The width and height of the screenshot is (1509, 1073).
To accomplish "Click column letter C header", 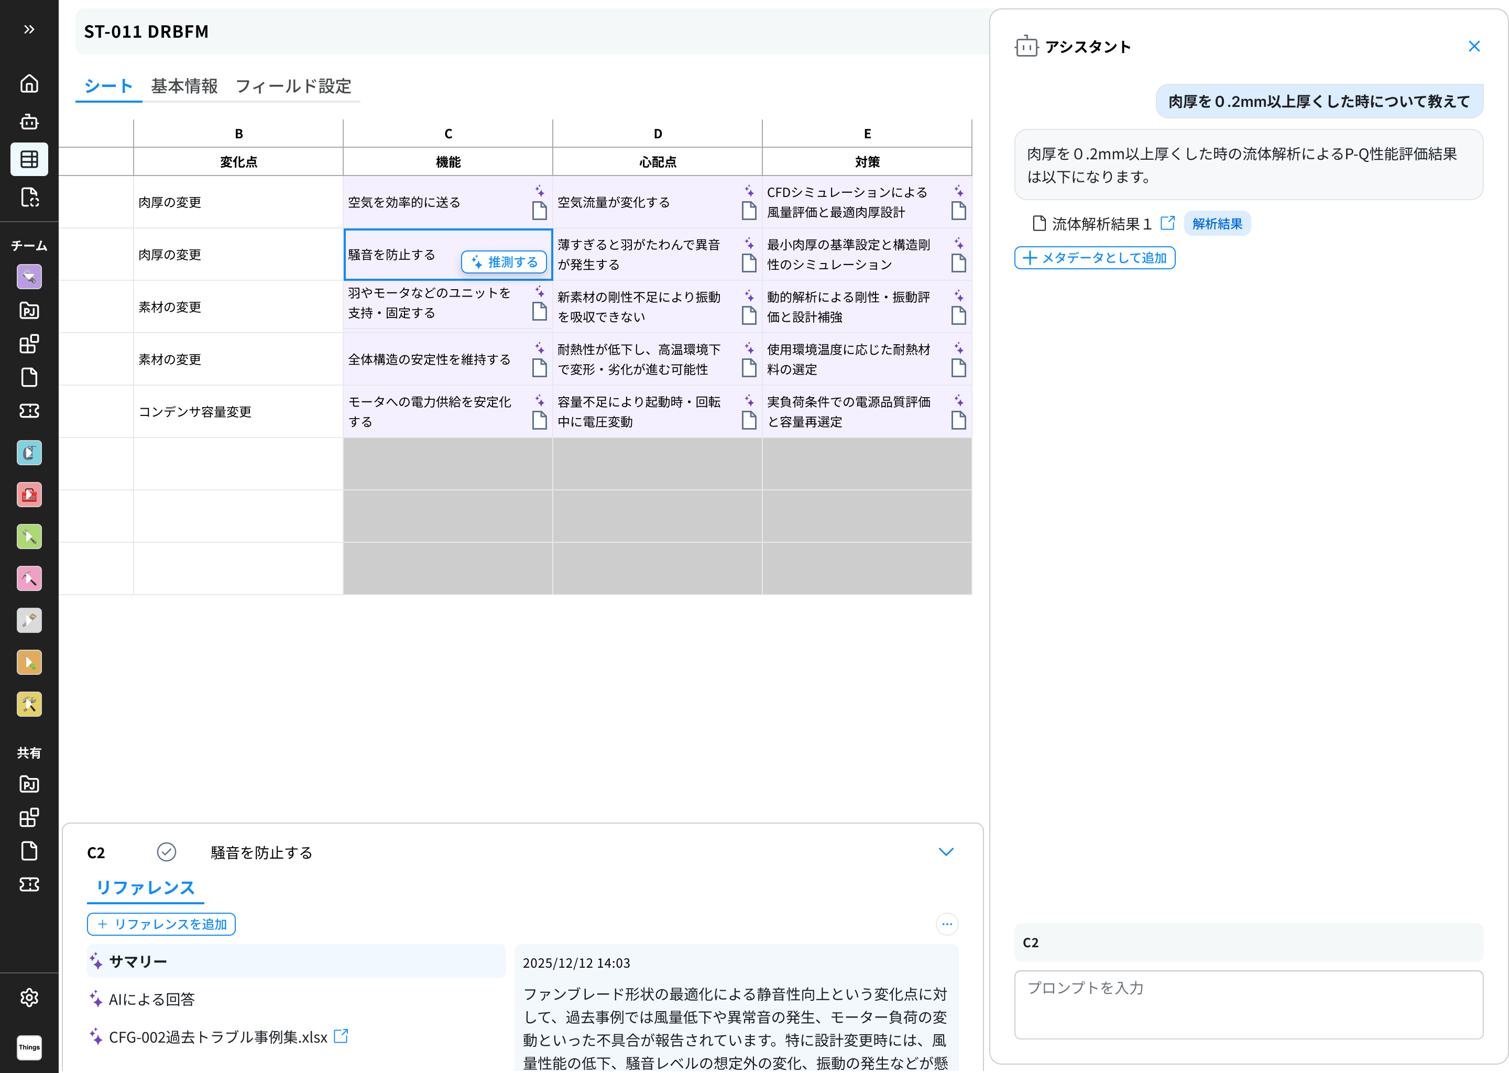I will coord(448,134).
